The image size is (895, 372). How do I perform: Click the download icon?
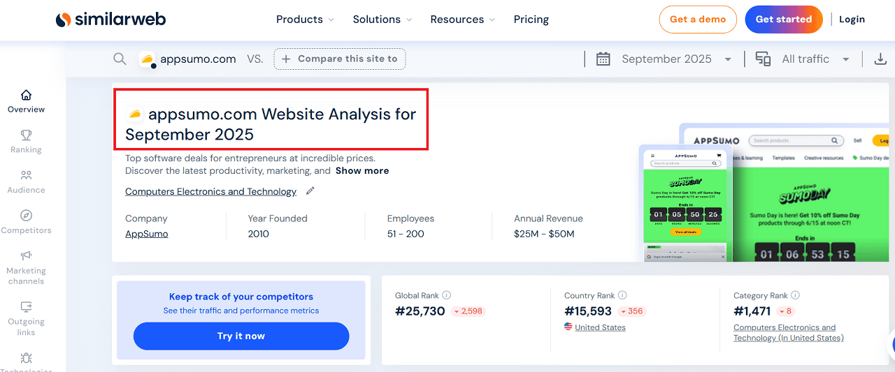(880, 59)
